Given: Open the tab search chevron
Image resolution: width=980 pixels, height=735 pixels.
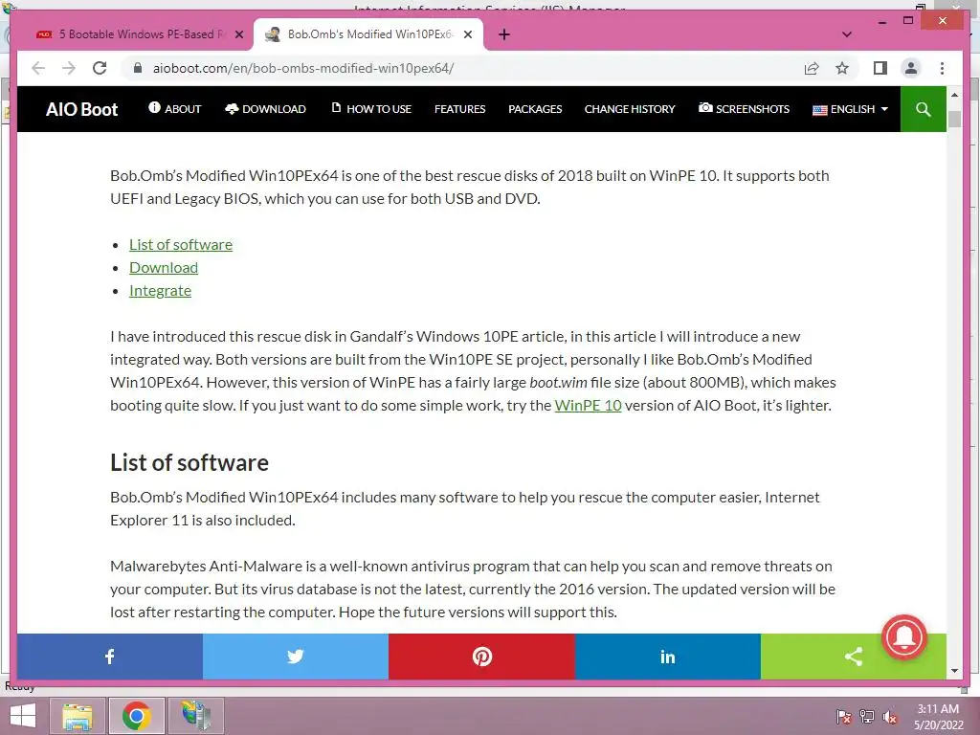Looking at the screenshot, I should pyautogui.click(x=847, y=34).
